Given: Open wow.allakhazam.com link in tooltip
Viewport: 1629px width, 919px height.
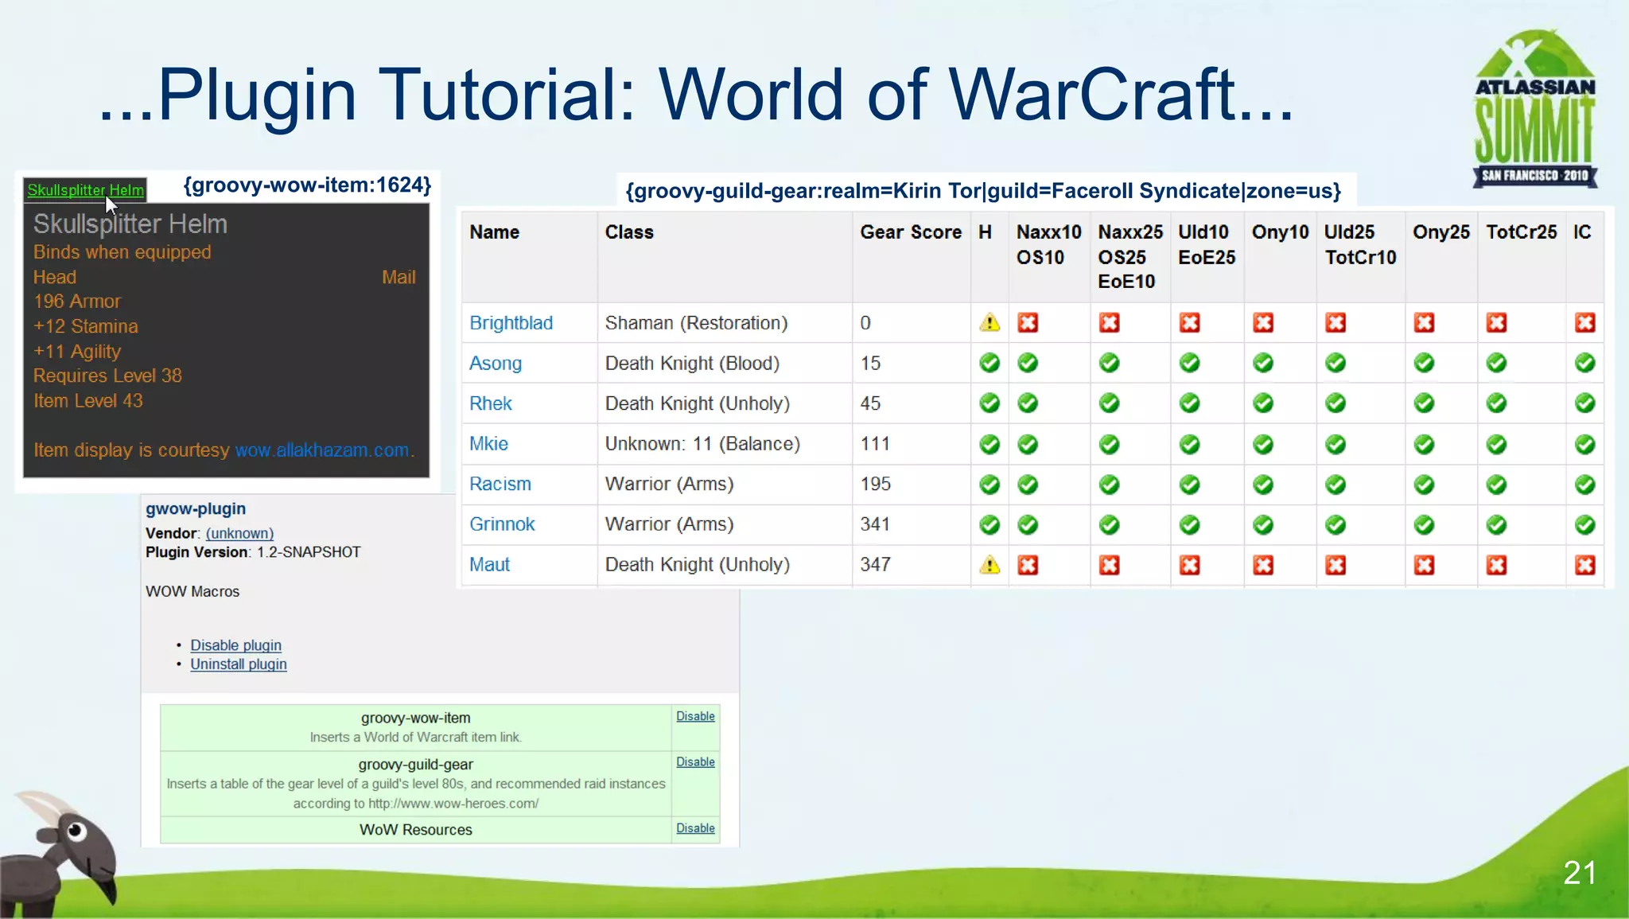Looking at the screenshot, I should (x=322, y=450).
